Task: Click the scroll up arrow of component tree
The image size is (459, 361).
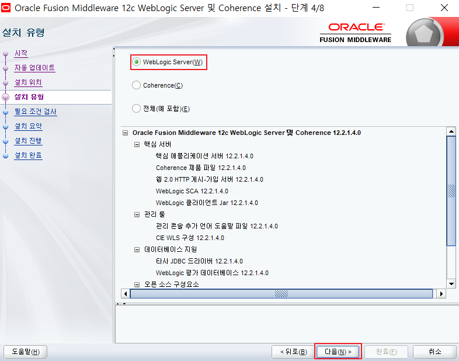Action: pos(451,131)
